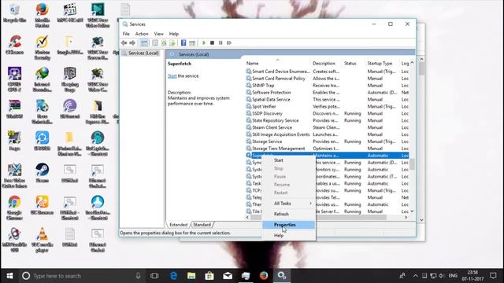Select Still Image Acquisition Events service
Viewport: 504px width, 283px height.
pyautogui.click(x=328, y=134)
